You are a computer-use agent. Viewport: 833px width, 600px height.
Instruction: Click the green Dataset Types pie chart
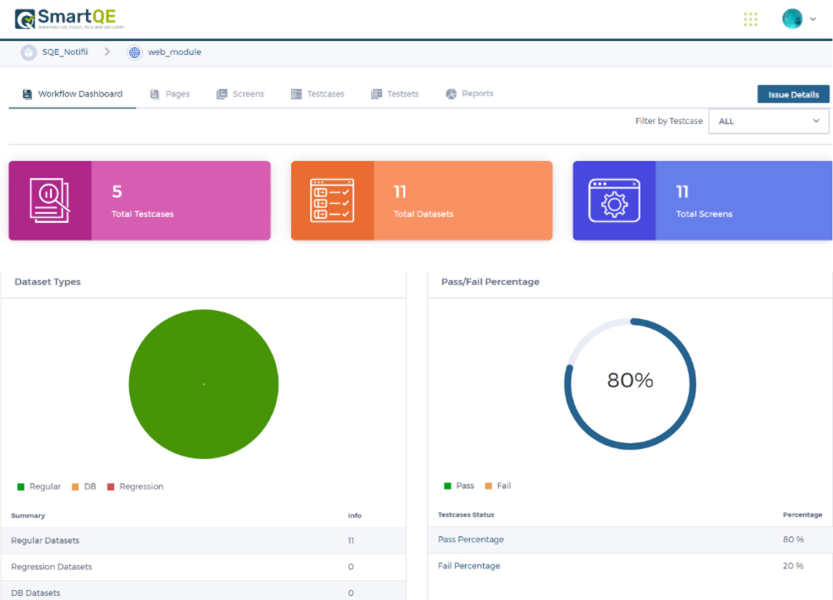(203, 384)
